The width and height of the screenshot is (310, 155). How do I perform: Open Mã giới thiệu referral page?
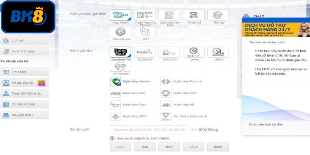25,115
